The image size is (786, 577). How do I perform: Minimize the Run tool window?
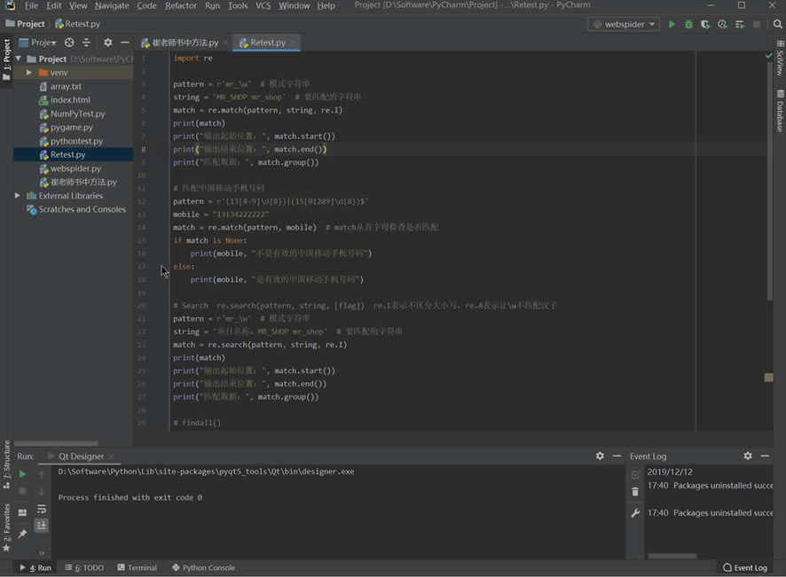click(617, 456)
